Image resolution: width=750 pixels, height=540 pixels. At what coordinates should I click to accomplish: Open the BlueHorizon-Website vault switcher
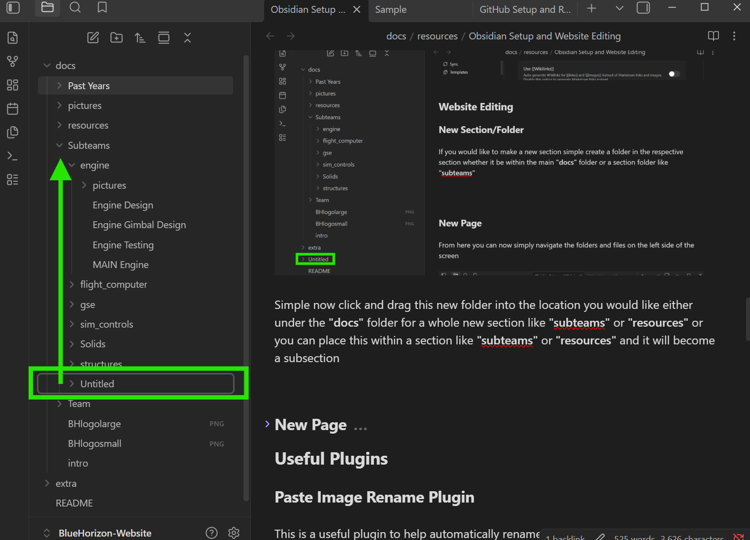coord(104,533)
